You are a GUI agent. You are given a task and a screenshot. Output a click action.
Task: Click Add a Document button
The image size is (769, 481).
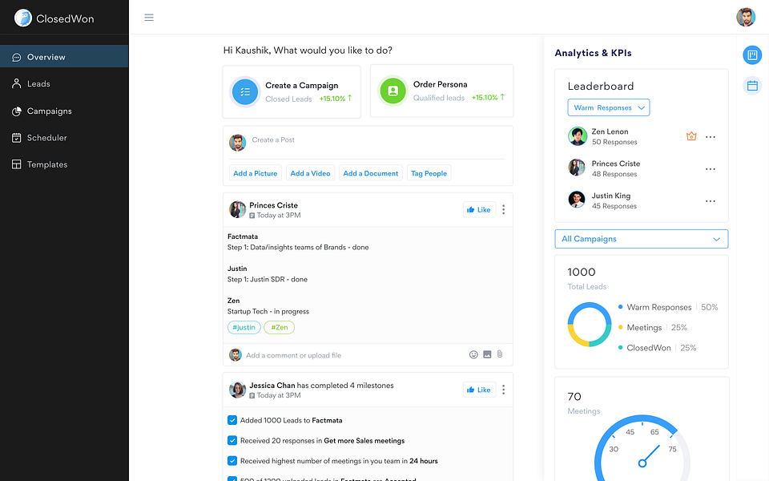[371, 173]
